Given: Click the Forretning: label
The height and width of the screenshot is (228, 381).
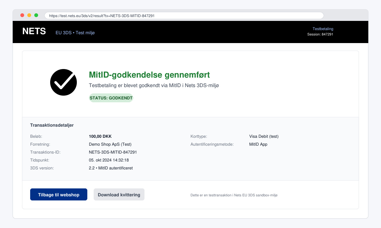Looking at the screenshot, I should tap(40, 144).
